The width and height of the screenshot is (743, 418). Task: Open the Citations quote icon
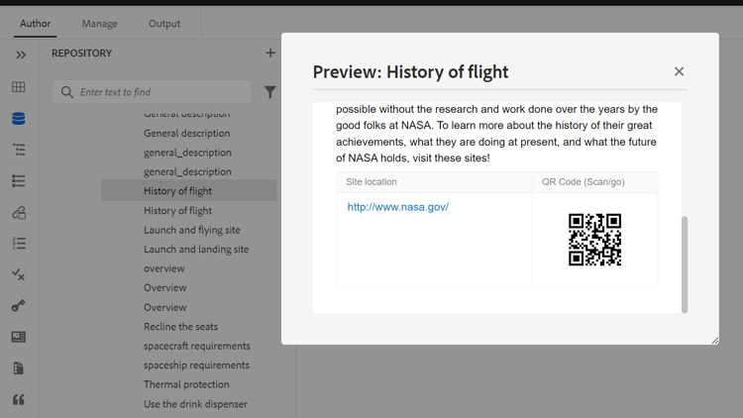click(19, 399)
